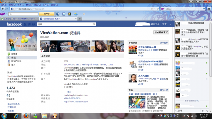Click the Facebook search magnifier button
Viewport: 212px width, 119px height.
click(94, 24)
